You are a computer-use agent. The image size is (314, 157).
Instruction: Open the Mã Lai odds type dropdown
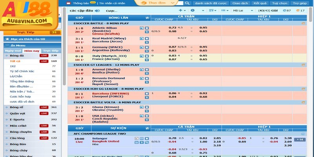click(x=243, y=11)
